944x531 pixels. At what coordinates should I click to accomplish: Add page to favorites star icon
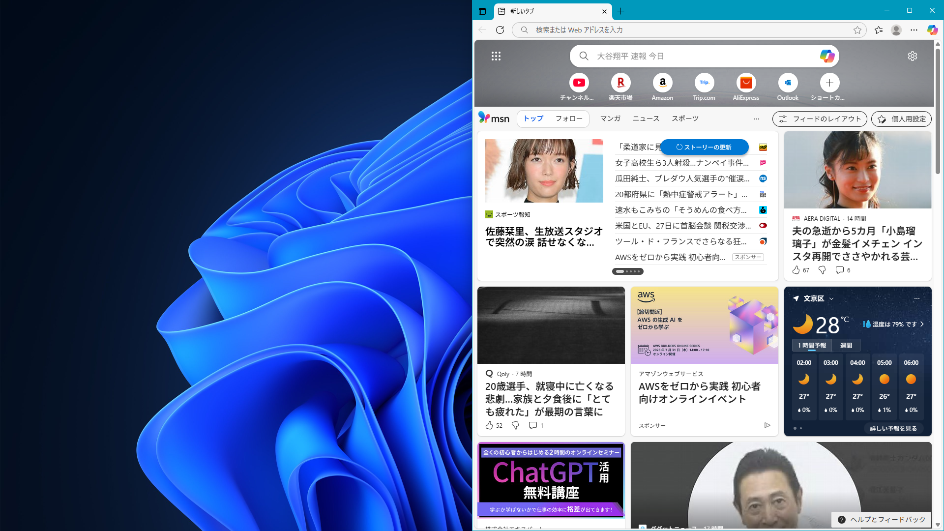[x=857, y=30]
